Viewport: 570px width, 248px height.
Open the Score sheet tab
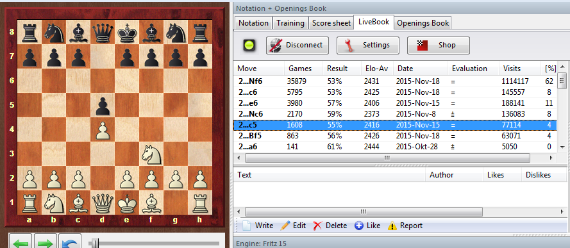pos(331,23)
